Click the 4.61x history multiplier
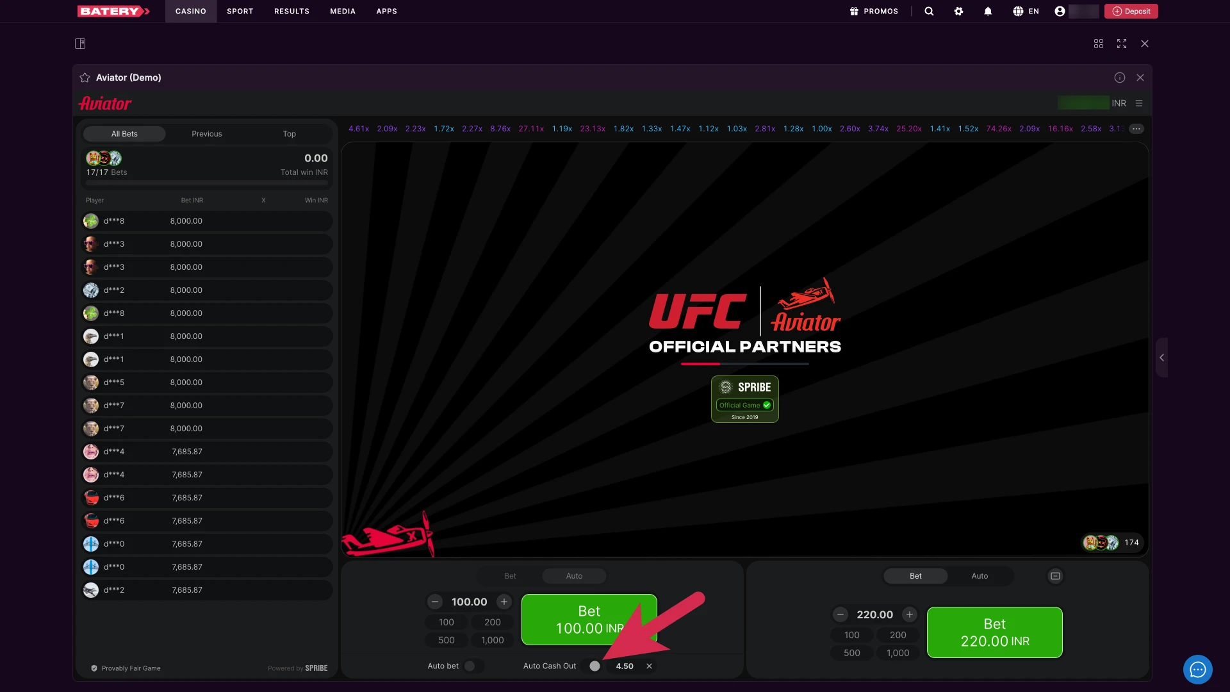This screenshot has height=692, width=1230. click(x=359, y=129)
